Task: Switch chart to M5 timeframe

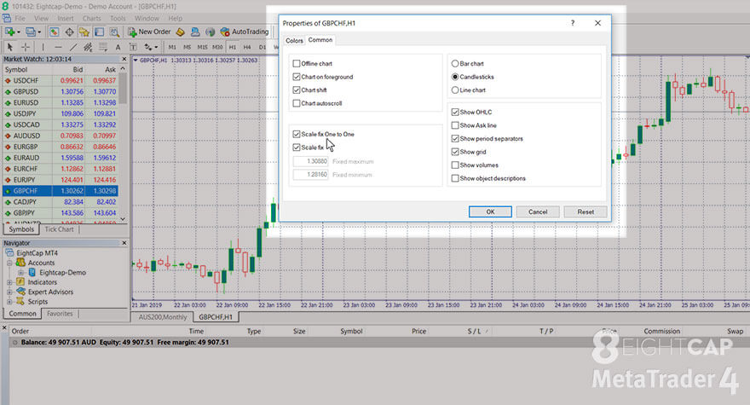Action: pyautogui.click(x=187, y=47)
